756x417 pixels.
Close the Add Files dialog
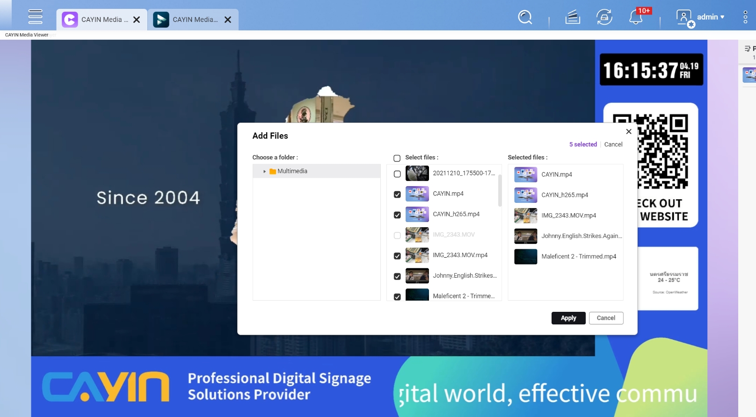[628, 131]
